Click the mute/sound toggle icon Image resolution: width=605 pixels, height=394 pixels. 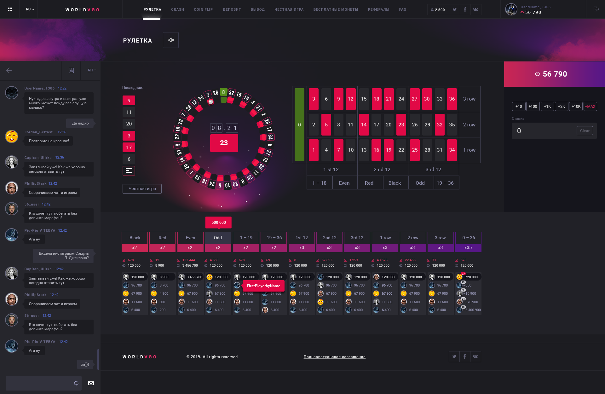(171, 40)
